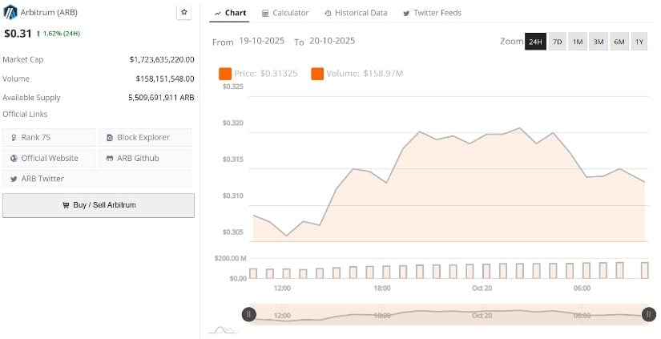The width and height of the screenshot is (661, 339).
Task: Click the To date field
Action: (x=332, y=41)
